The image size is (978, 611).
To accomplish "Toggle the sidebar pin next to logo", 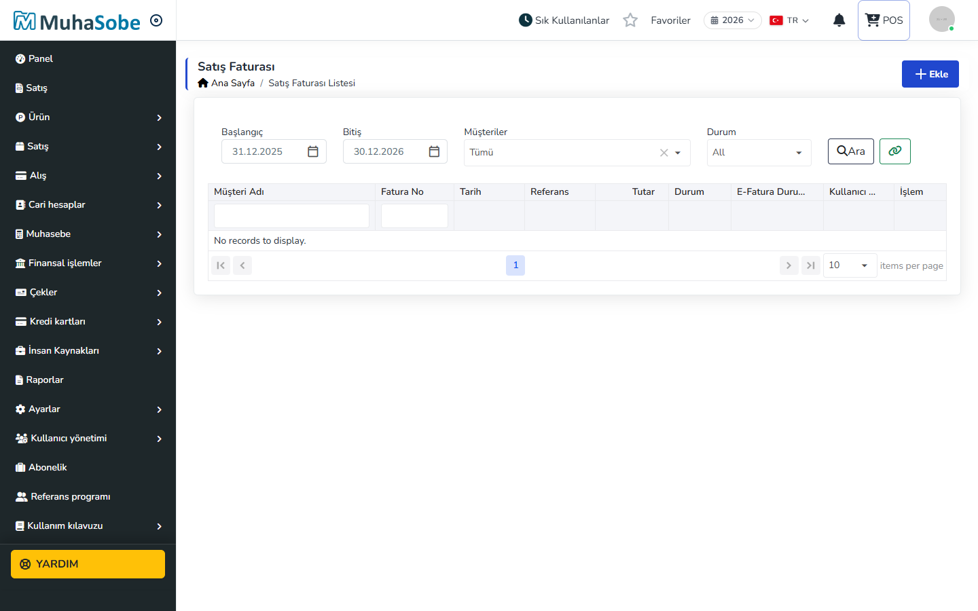I will (x=156, y=20).
